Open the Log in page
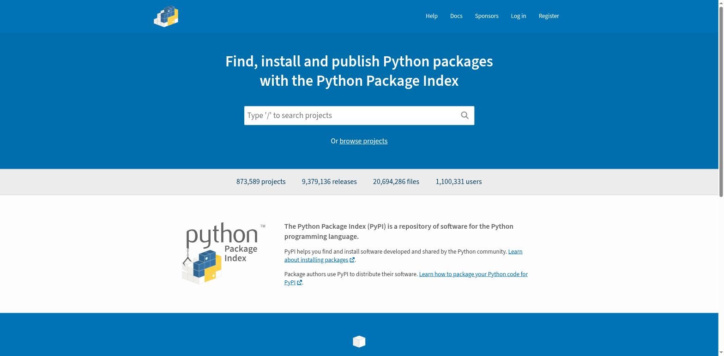 (519, 16)
